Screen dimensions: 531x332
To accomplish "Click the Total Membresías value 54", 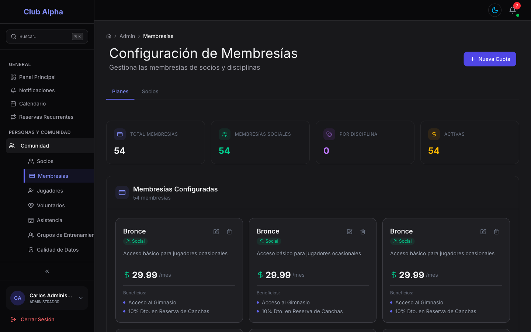I will 119,151.
